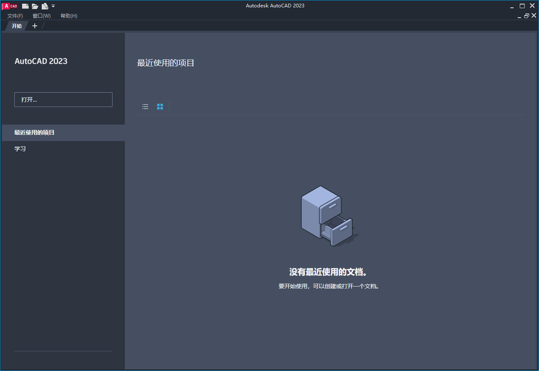Viewport: 539px width, 371px height.
Task: Expand the Quick Access toolbar customize arrow
Action: [x=53, y=6]
